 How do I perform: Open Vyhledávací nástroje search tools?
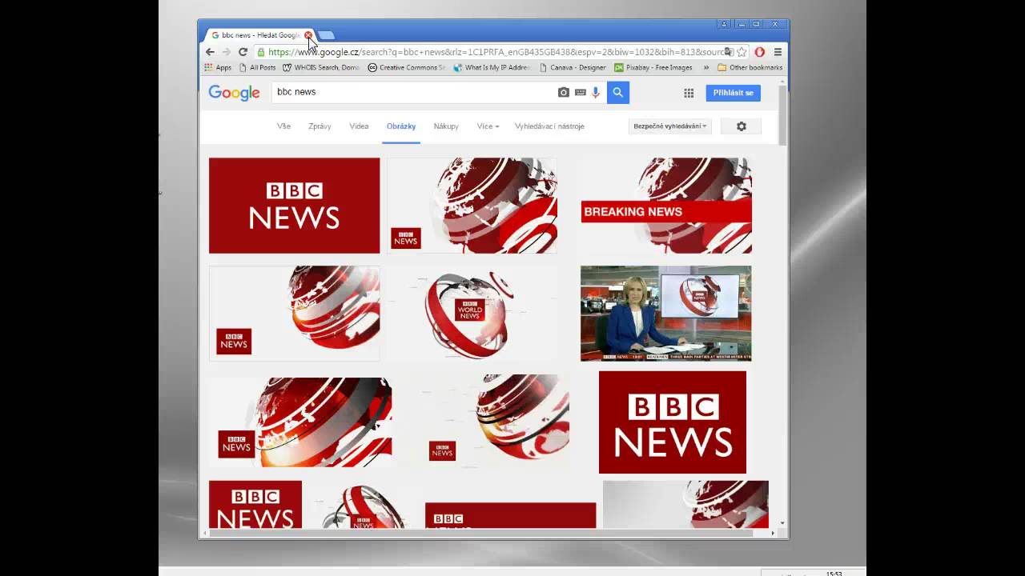click(549, 126)
